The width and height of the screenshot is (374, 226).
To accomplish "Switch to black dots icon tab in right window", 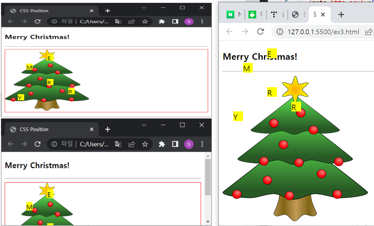I will coord(274,15).
